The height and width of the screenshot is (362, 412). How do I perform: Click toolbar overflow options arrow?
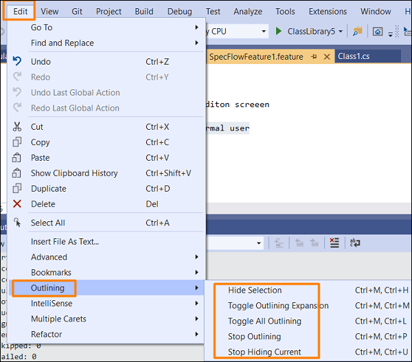[x=391, y=34]
